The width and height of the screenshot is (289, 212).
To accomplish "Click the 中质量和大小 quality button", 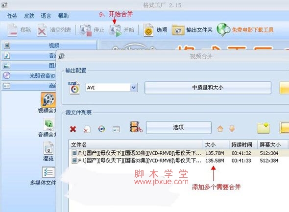I will tap(208, 88).
